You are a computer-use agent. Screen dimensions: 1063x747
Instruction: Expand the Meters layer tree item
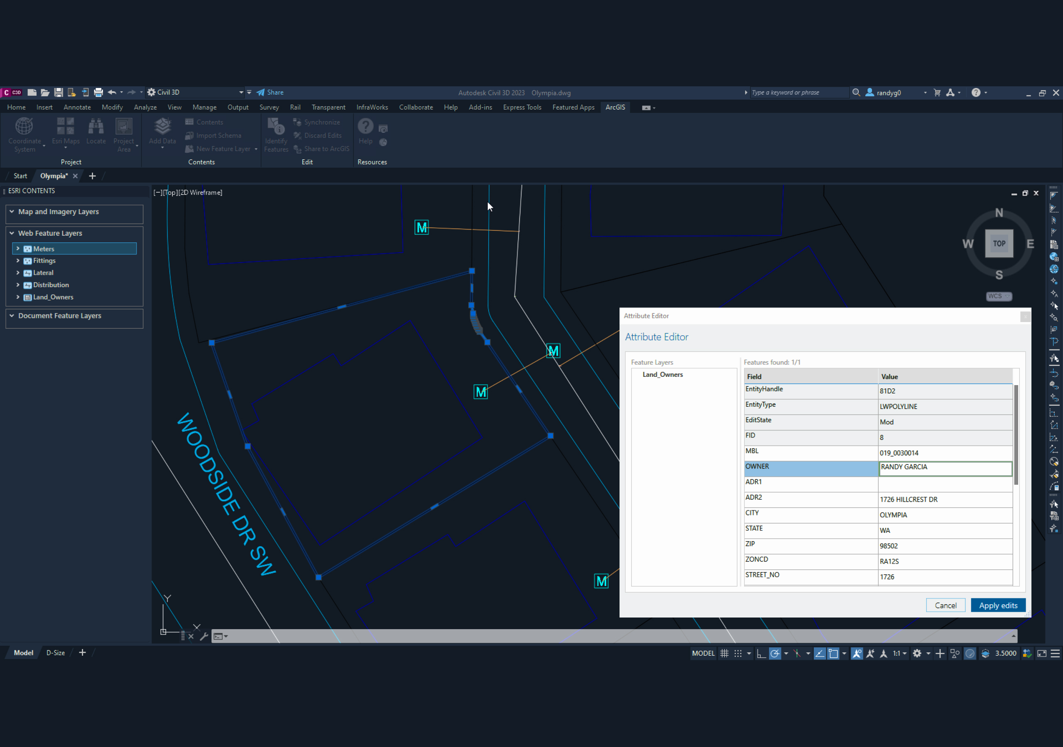click(x=18, y=249)
